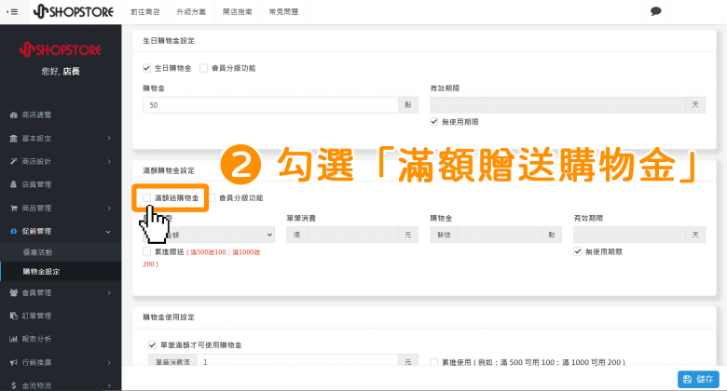Uncheck 單筆滿額才可使用購物金
The height and width of the screenshot is (391, 727).
(x=152, y=344)
